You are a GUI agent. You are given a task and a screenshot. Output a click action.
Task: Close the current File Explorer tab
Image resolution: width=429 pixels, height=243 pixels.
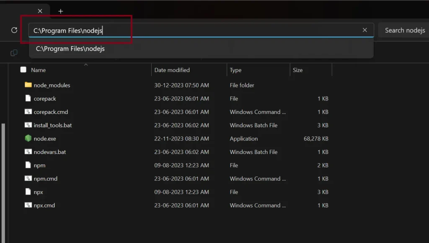(x=40, y=11)
